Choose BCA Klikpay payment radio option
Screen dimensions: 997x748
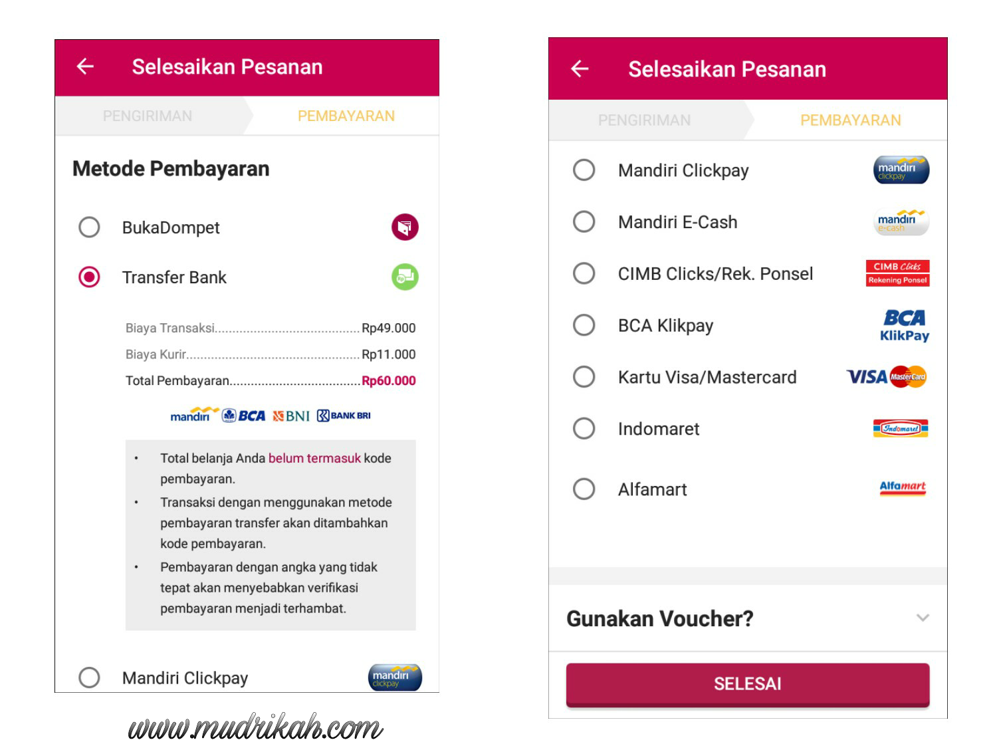(x=584, y=325)
